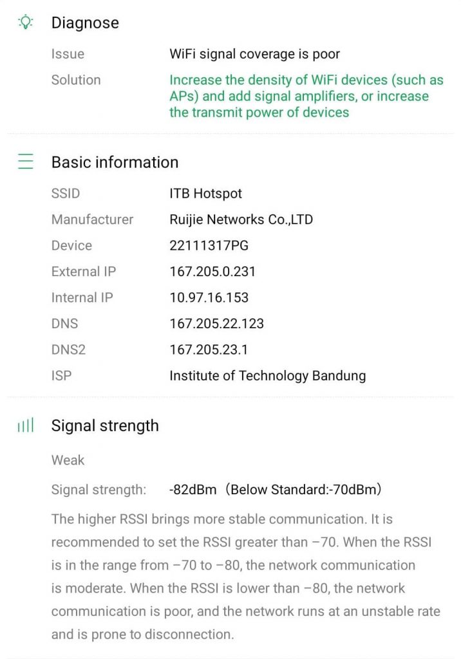This screenshot has width=461, height=659.
Task: Select the DNS2 address 167.205.23.1
Action: [x=209, y=349]
